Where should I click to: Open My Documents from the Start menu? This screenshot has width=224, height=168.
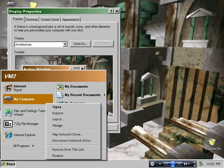point(81,87)
